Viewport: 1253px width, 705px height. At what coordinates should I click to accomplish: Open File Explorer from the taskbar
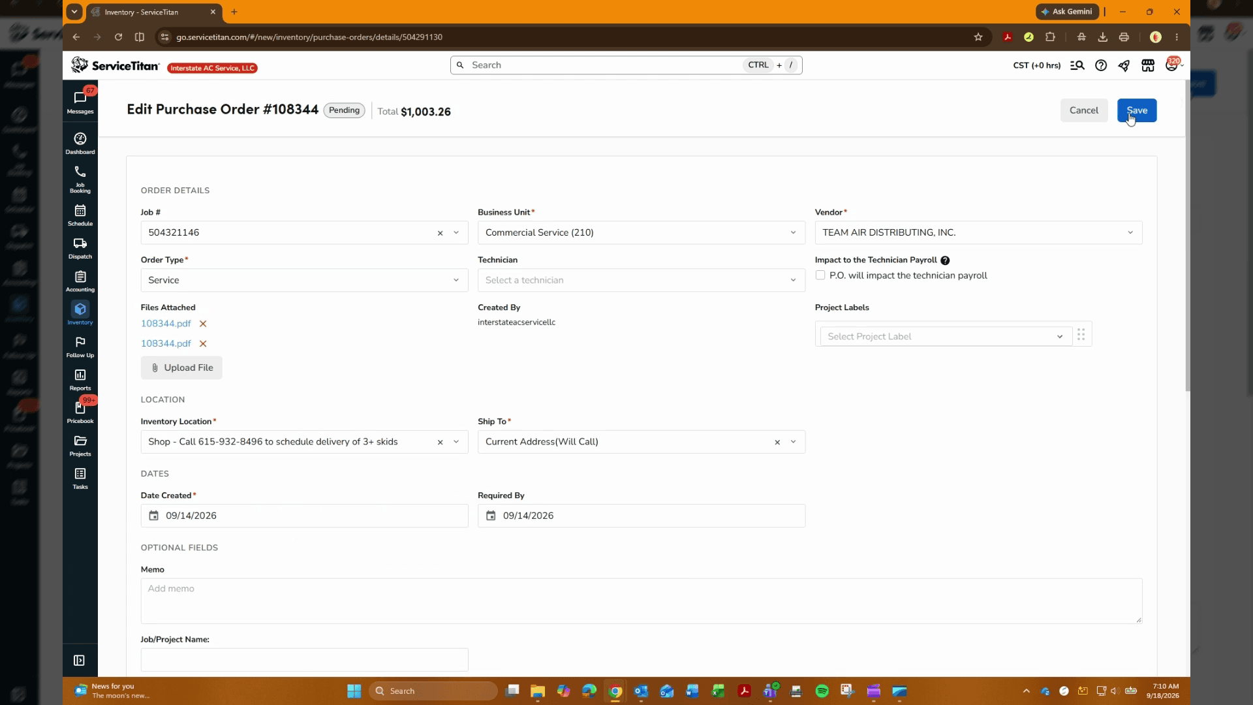(x=538, y=691)
